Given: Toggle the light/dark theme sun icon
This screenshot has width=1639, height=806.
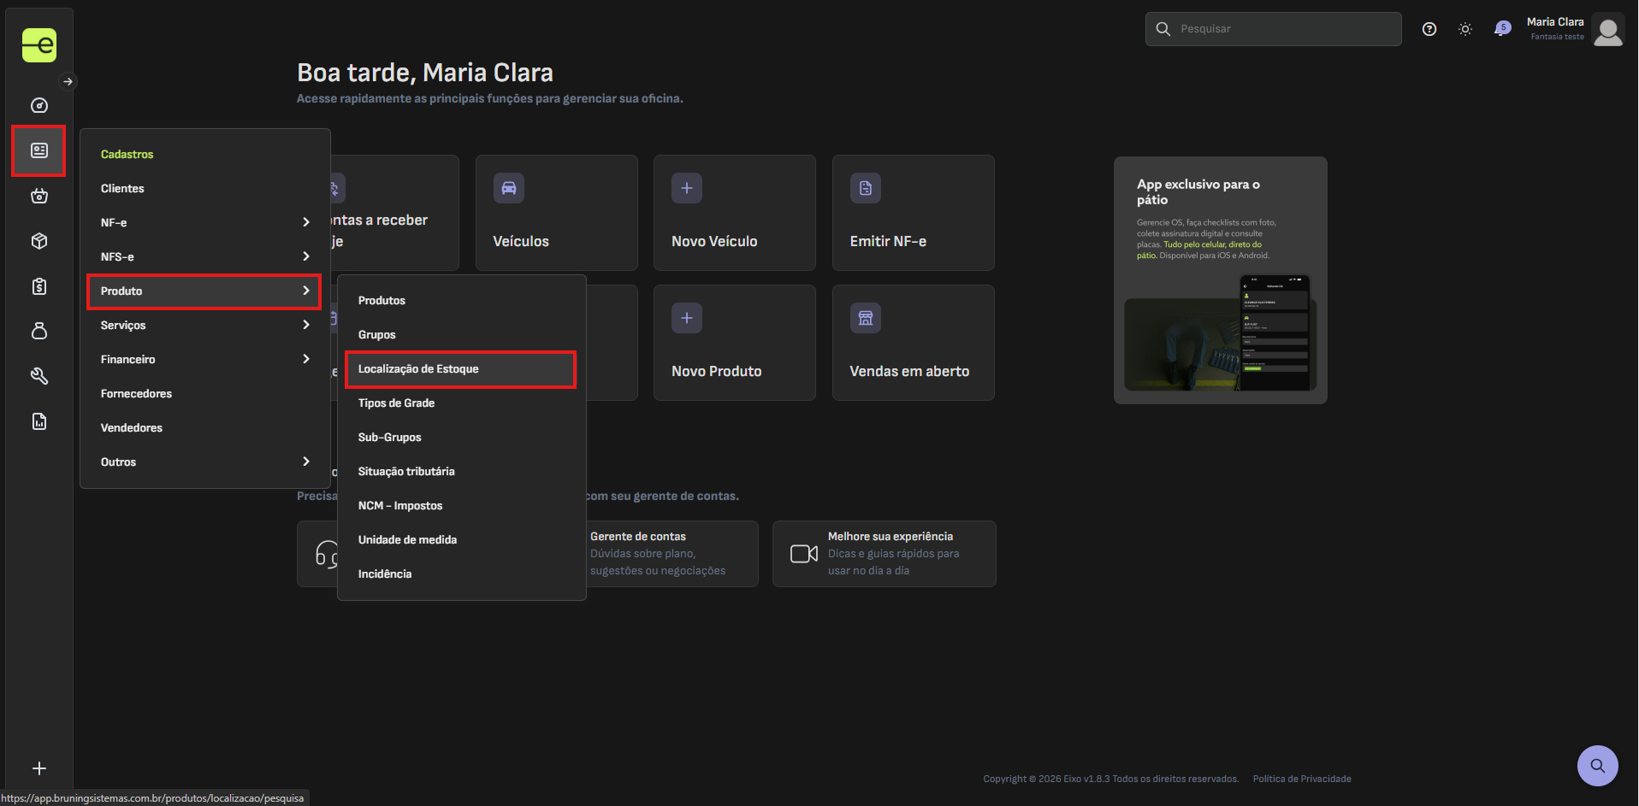Looking at the screenshot, I should pos(1465,29).
